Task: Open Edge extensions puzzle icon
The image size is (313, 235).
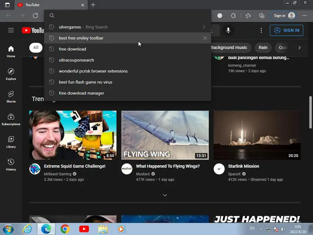Action: pyautogui.click(x=233, y=16)
